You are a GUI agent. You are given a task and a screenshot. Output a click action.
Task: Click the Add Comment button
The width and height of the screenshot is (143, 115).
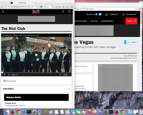[x=131, y=42]
